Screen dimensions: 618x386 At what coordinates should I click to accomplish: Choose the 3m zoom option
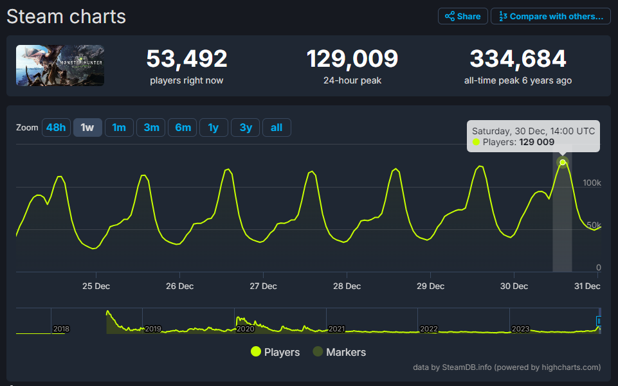point(150,127)
